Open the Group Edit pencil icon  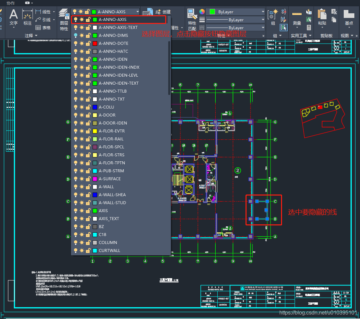(284, 20)
